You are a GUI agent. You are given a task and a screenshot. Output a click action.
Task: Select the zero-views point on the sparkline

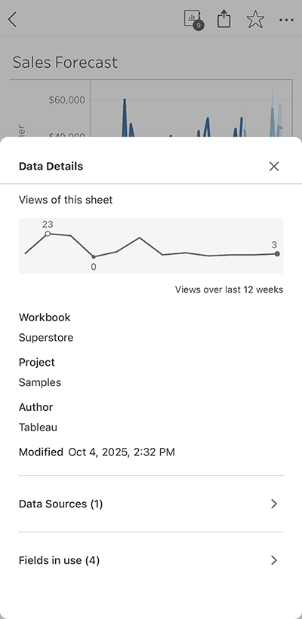(94, 257)
